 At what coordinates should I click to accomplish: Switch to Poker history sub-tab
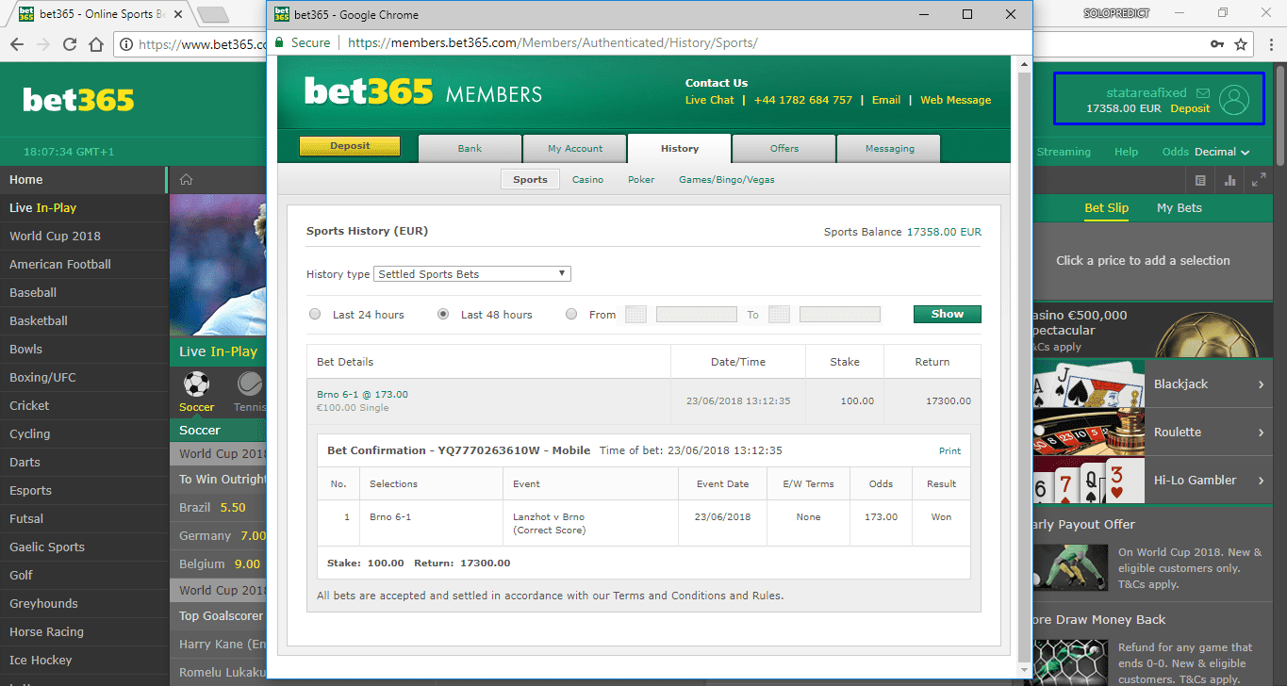[641, 179]
